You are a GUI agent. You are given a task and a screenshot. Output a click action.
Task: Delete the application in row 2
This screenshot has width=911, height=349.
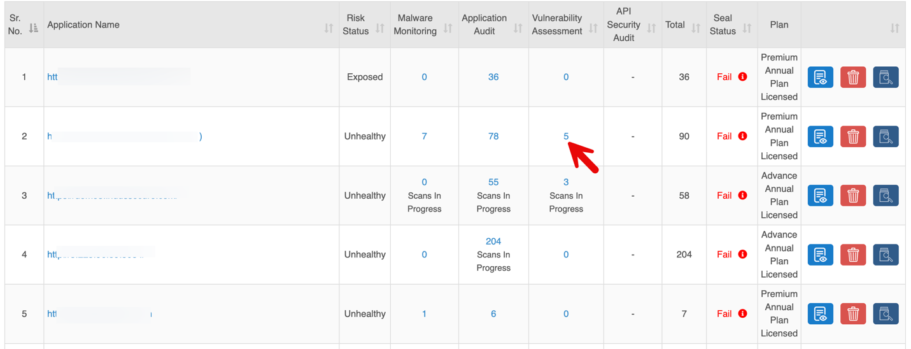click(852, 136)
